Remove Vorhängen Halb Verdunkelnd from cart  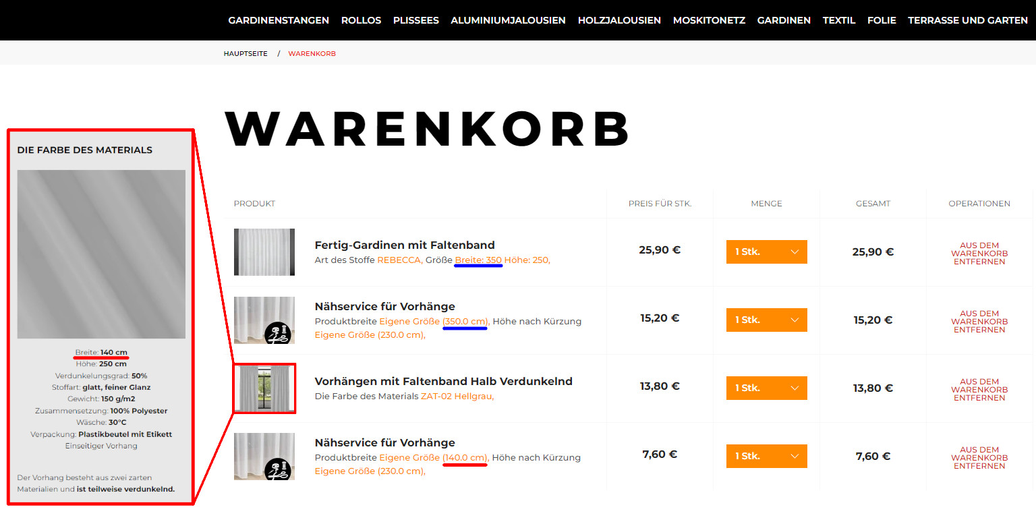(979, 390)
